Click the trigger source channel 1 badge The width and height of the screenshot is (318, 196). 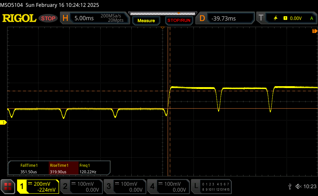tap(285, 18)
